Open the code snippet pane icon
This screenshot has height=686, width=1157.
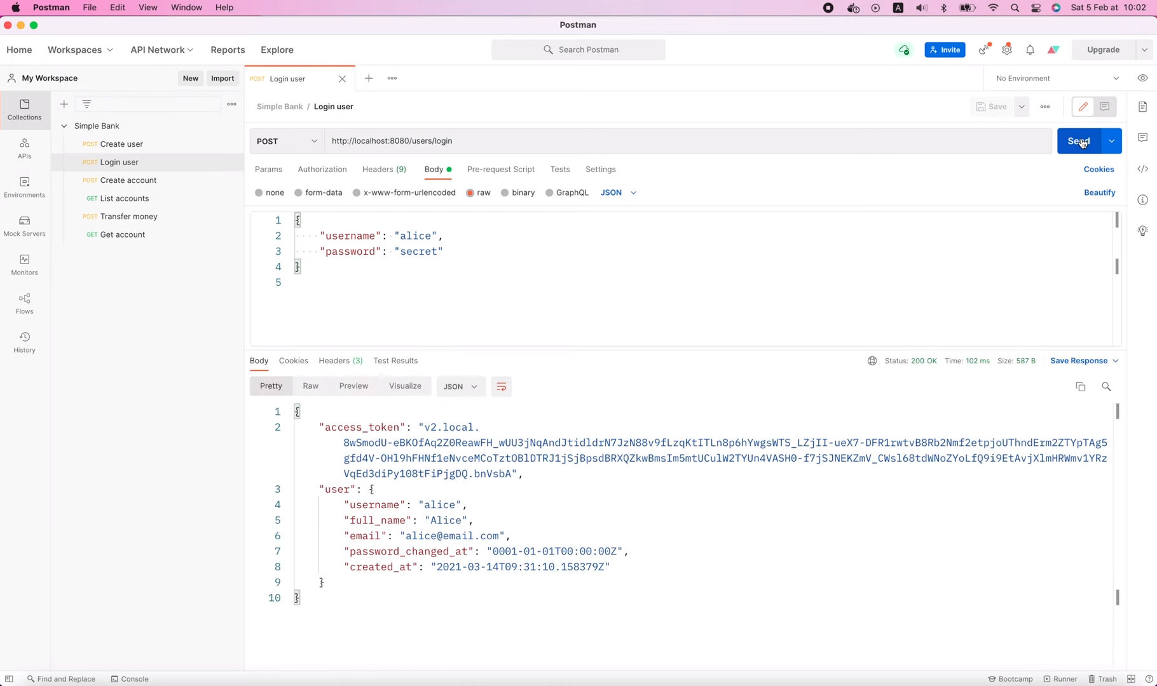[1143, 169]
